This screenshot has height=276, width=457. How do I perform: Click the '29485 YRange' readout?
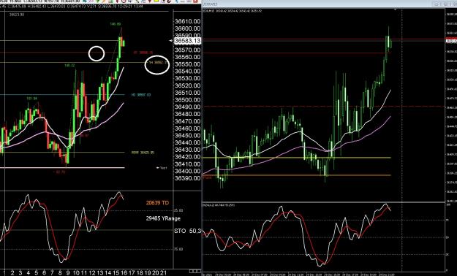(163, 218)
